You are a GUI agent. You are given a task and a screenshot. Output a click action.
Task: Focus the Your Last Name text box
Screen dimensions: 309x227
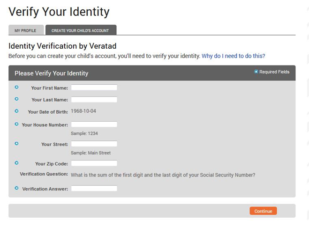[94, 100]
